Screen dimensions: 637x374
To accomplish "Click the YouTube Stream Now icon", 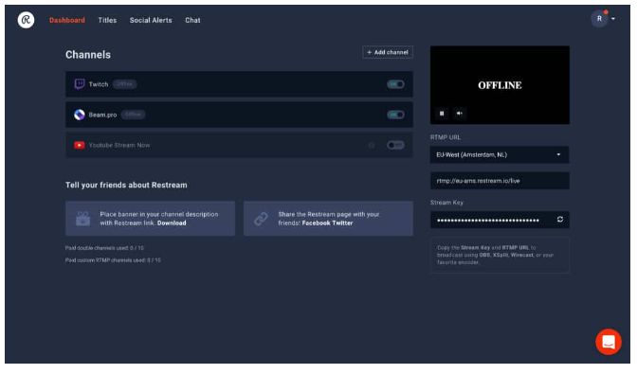I will point(80,145).
